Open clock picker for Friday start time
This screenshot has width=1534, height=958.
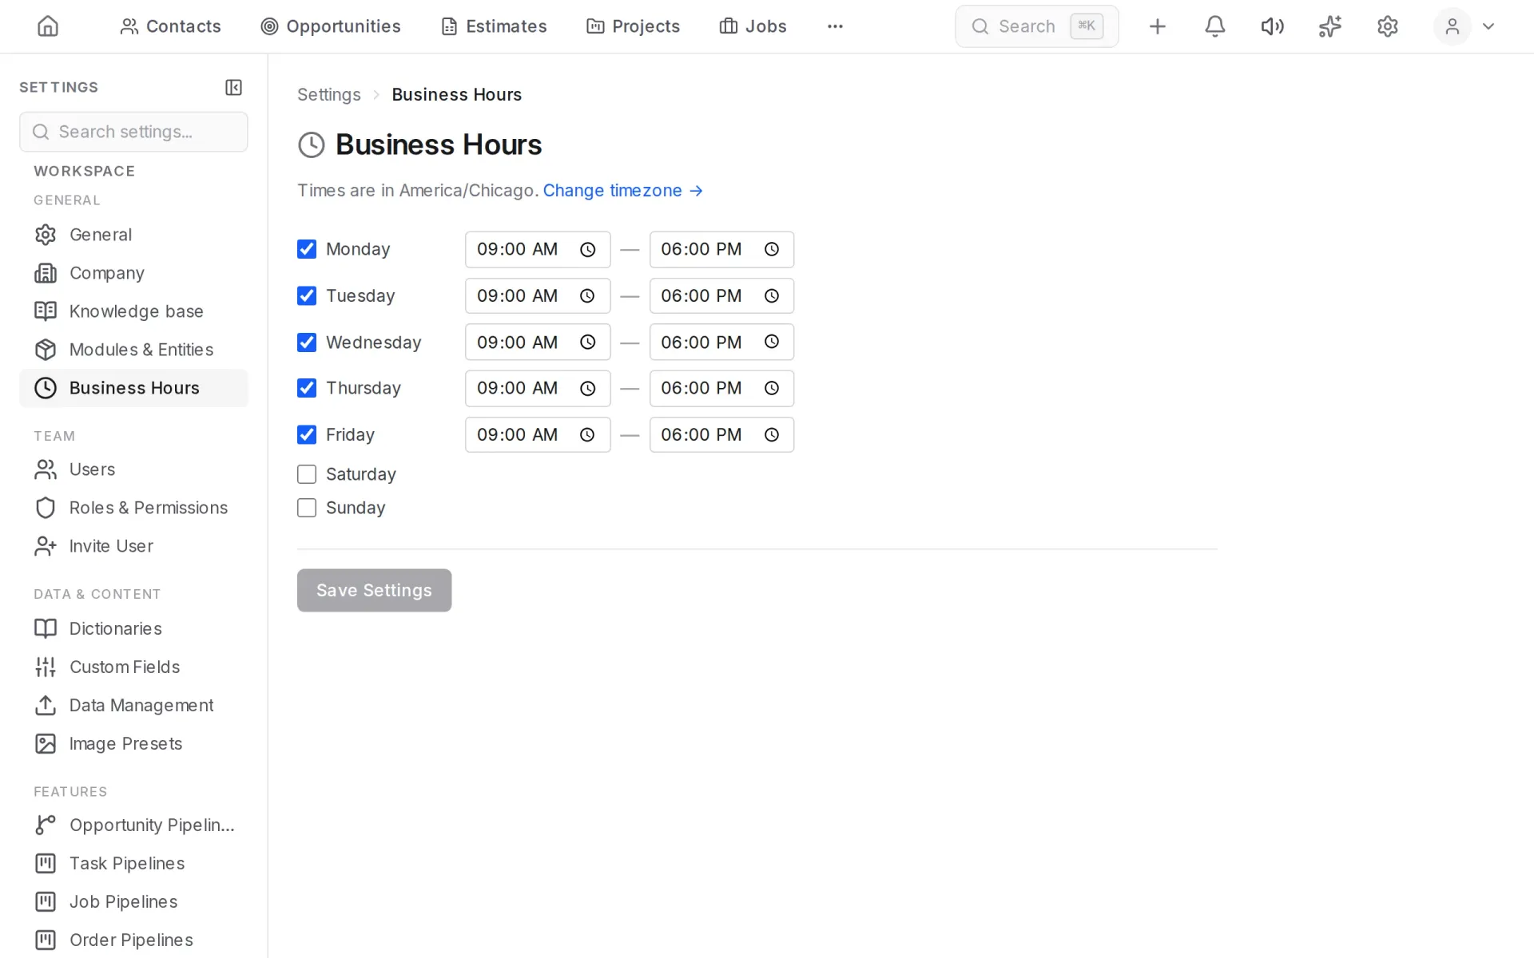pyautogui.click(x=587, y=435)
